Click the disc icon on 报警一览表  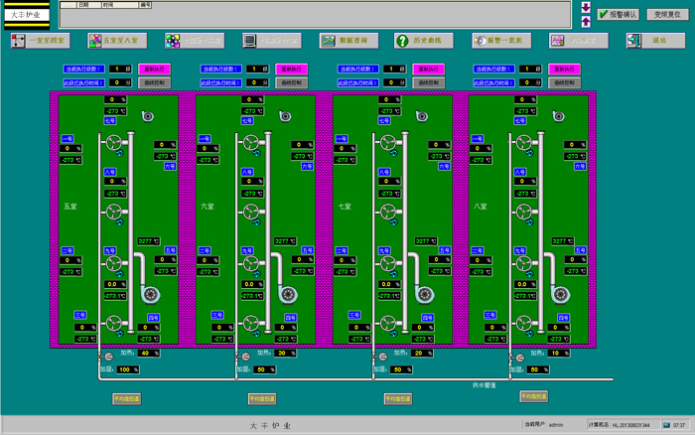point(480,41)
